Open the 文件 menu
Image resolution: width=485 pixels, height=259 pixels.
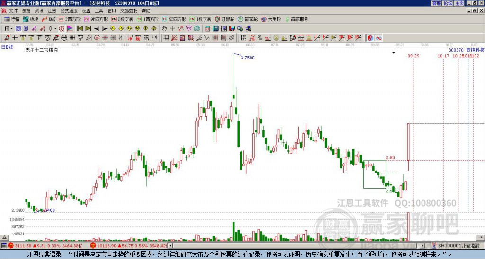point(13,11)
